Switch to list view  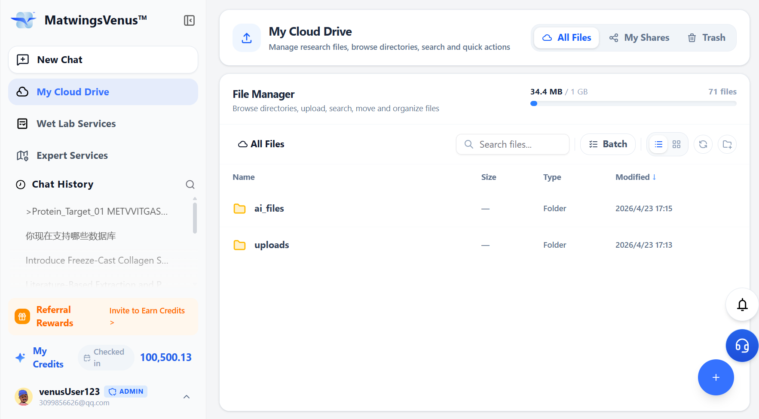[658, 144]
